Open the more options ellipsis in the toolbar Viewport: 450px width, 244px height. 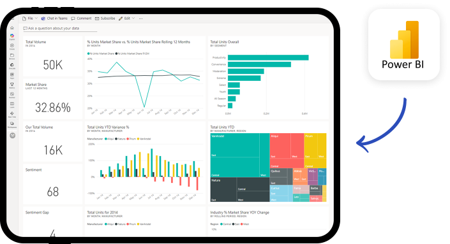click(x=140, y=18)
